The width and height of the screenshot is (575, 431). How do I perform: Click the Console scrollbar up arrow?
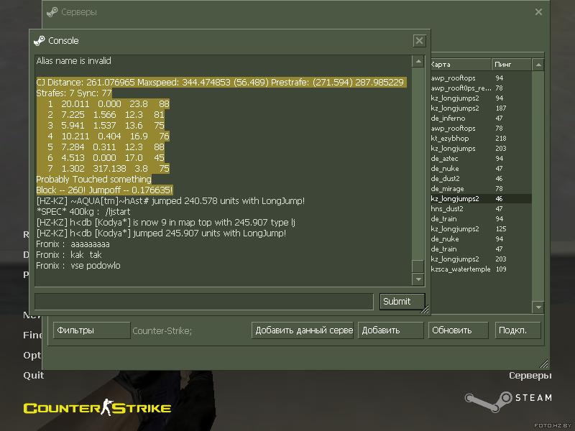418,61
